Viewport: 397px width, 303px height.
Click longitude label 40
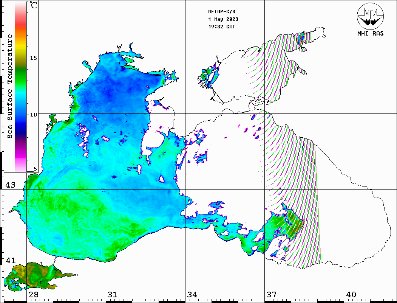click(x=351, y=294)
